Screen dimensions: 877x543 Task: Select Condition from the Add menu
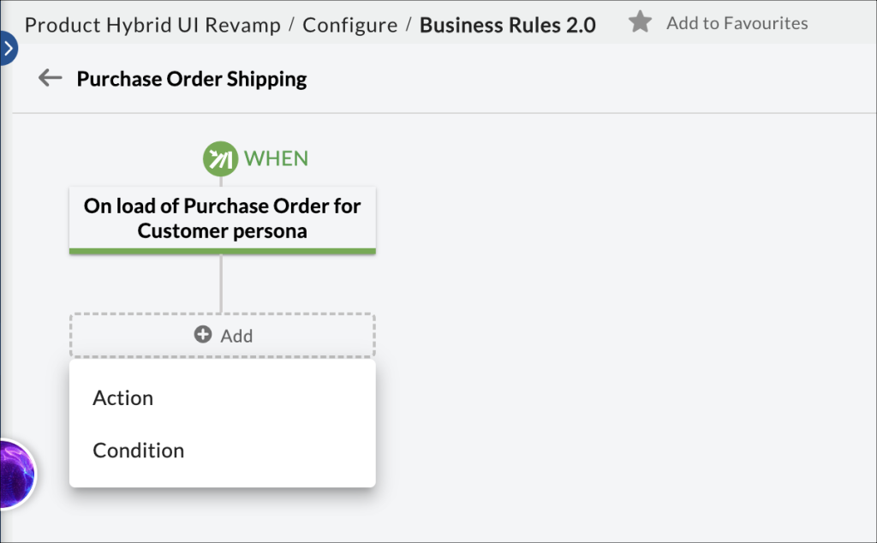139,451
